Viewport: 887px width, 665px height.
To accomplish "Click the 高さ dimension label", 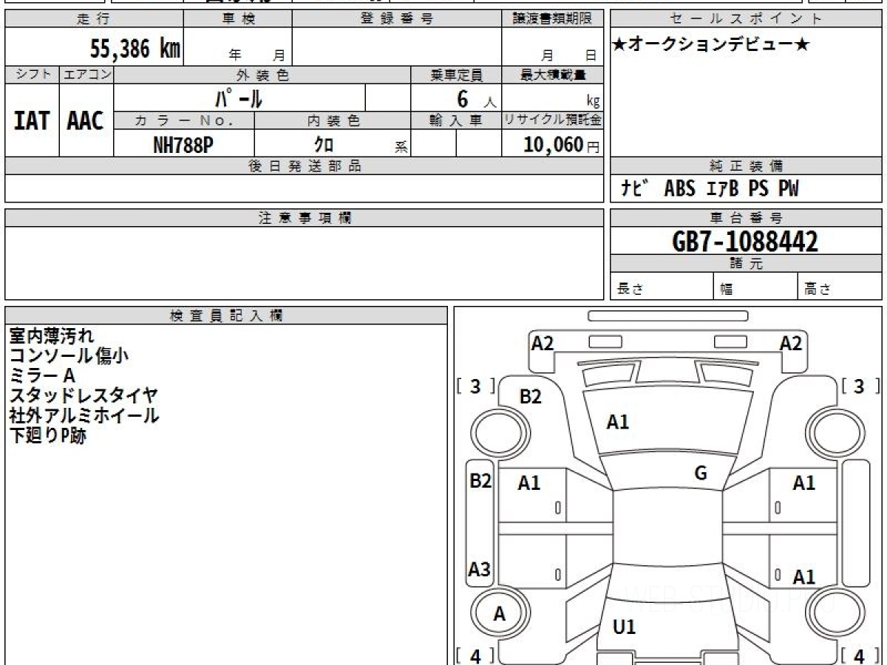I will coord(818,290).
